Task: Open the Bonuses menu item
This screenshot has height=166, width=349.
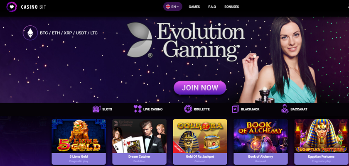Action: (x=232, y=7)
